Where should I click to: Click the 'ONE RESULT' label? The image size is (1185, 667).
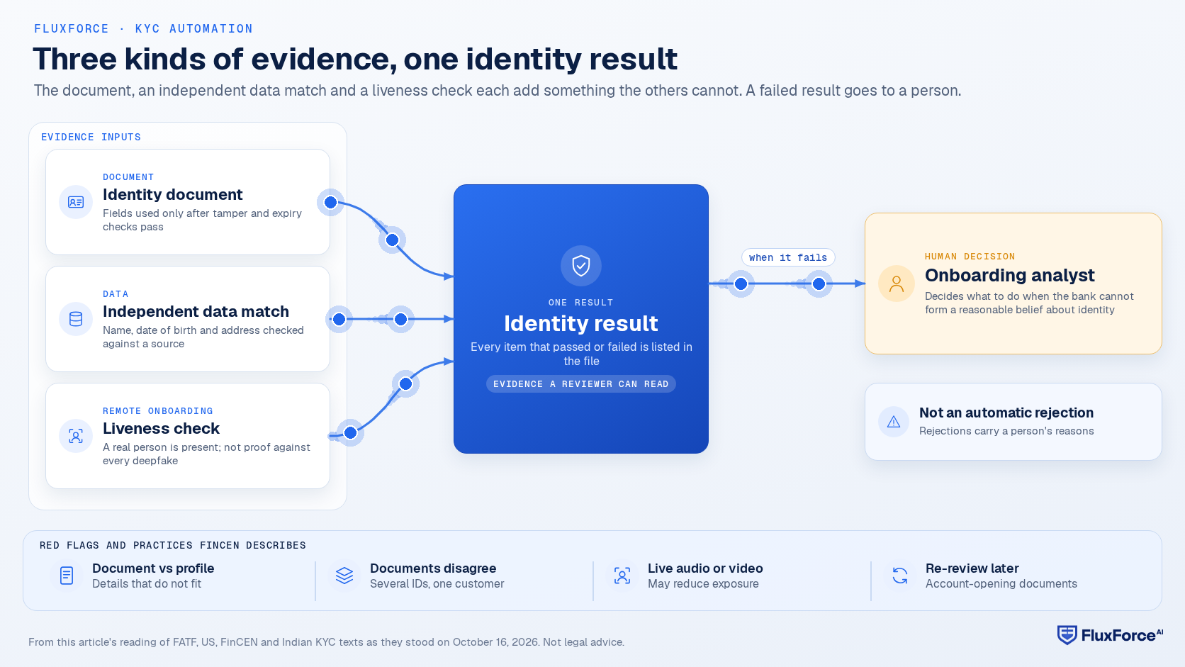click(581, 303)
